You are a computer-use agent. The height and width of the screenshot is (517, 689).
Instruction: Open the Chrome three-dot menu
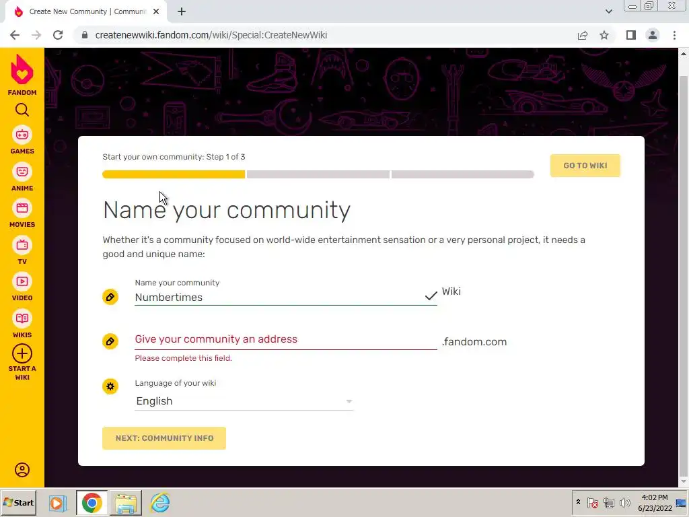(x=674, y=35)
